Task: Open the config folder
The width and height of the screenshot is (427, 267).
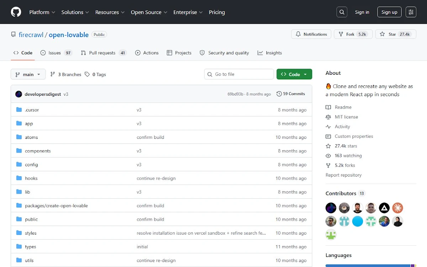Action: (31, 164)
